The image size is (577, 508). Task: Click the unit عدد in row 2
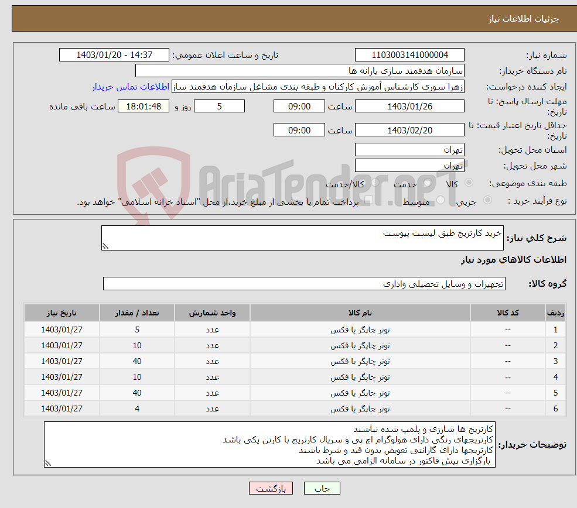tap(212, 345)
